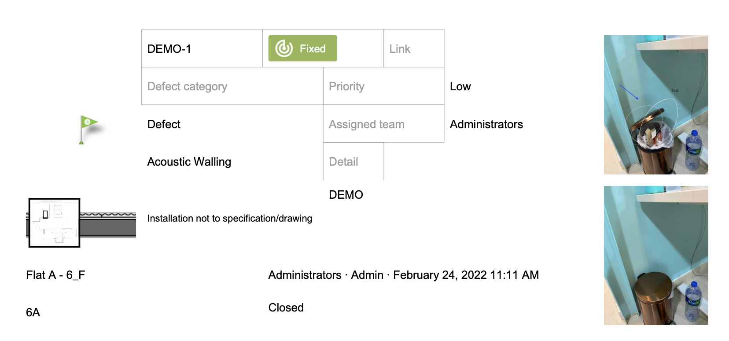Viewport: 729px width, 341px height.
Task: Click the Assigned team field
Action: point(384,124)
